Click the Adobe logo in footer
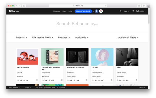 142,87
